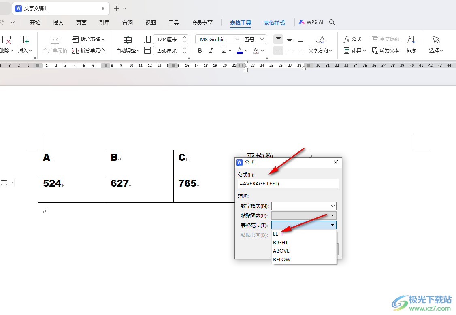Image resolution: width=456 pixels, height=315 pixels.
Task: Click the floating layout icon left of table
Action: tap(4, 183)
